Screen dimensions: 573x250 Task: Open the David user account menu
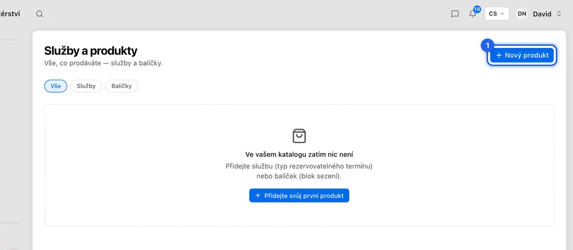[x=539, y=14]
